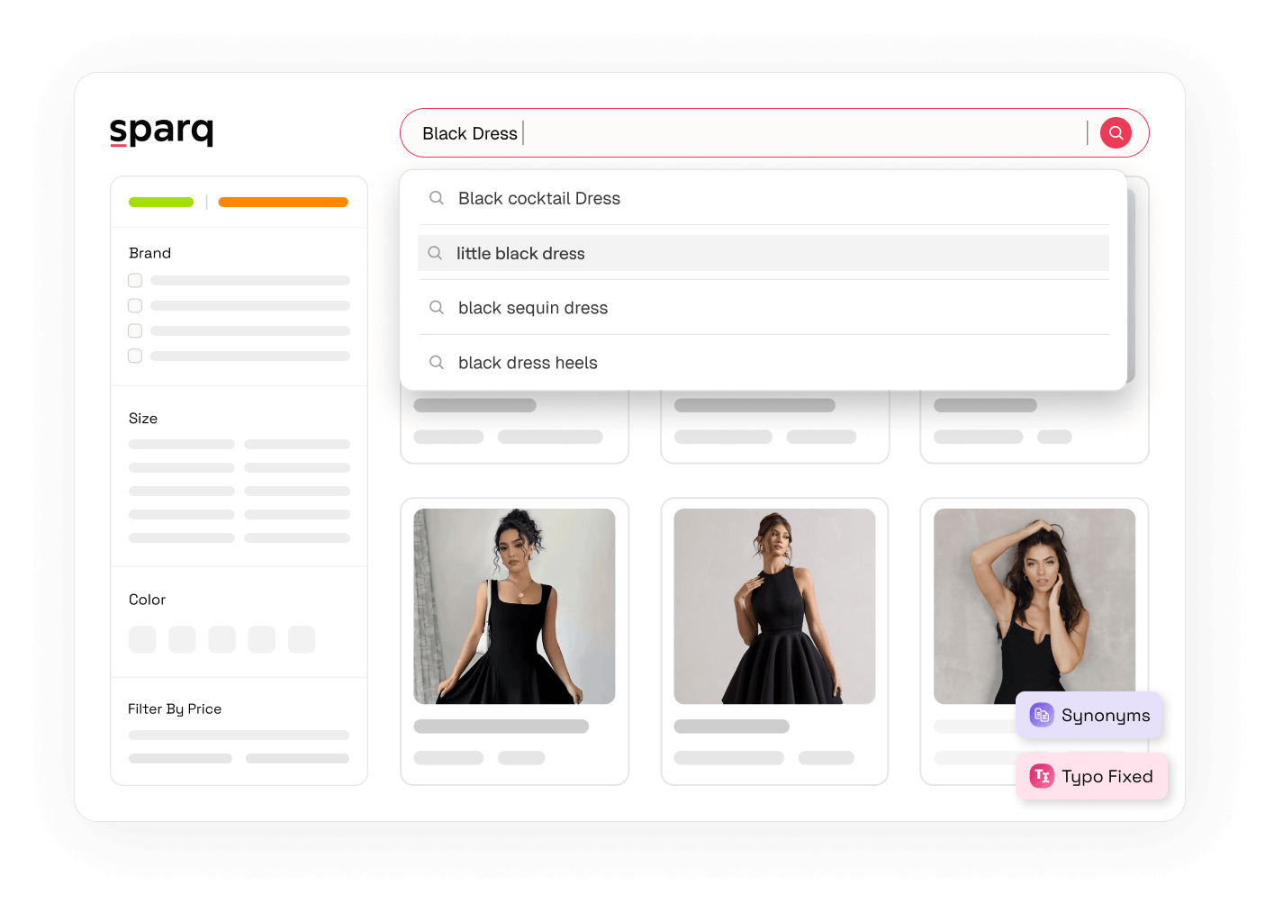The image size is (1274, 912).
Task: Click the purple Synonyms badge icon
Action: [1042, 714]
